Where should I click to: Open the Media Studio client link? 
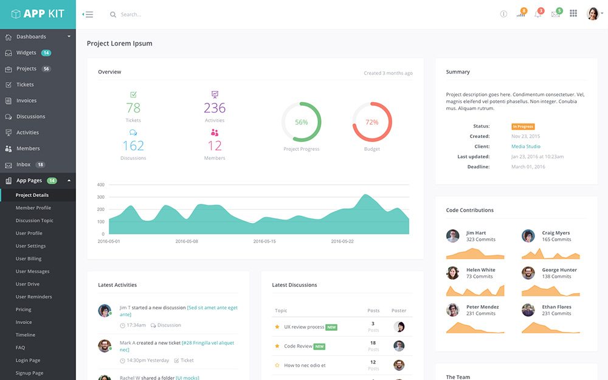pyautogui.click(x=525, y=147)
